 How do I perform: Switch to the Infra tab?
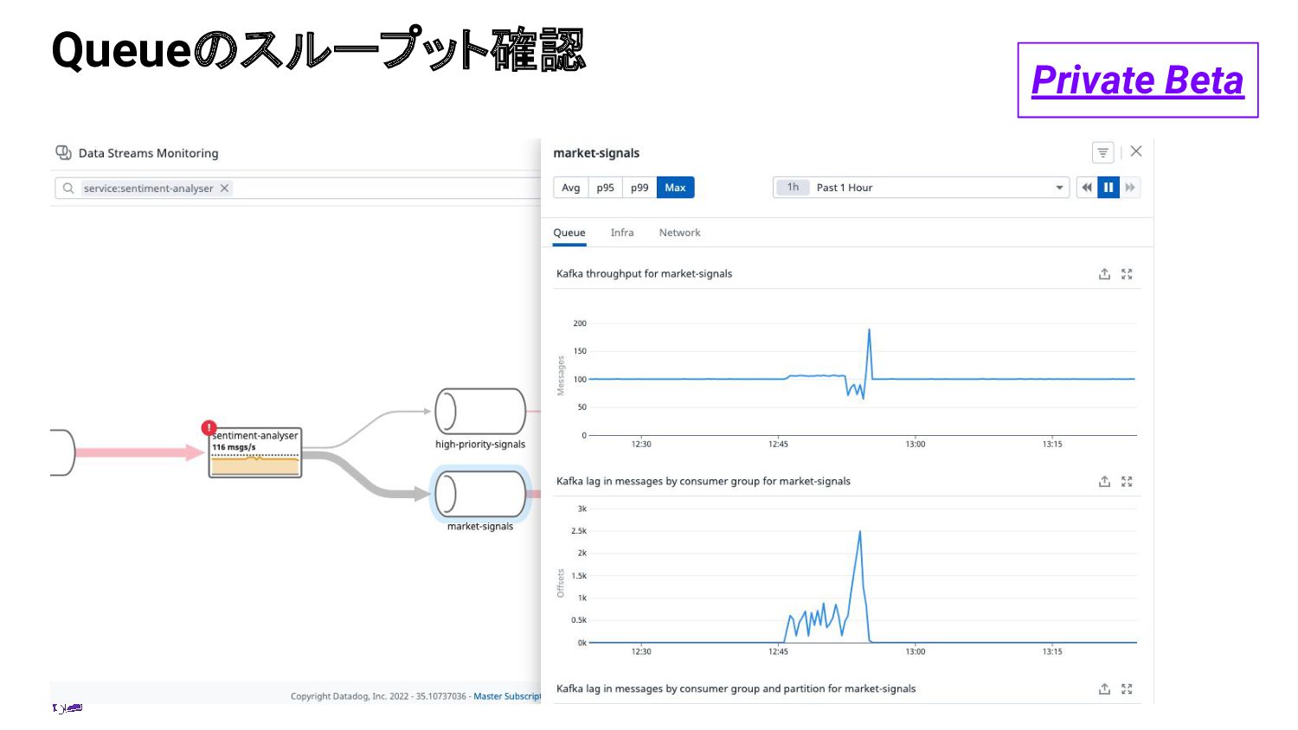click(x=622, y=233)
